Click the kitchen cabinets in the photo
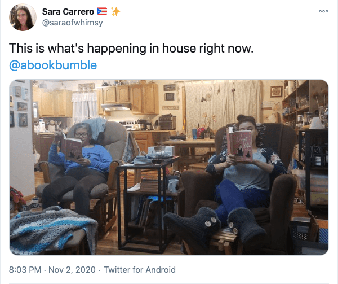 (131, 98)
